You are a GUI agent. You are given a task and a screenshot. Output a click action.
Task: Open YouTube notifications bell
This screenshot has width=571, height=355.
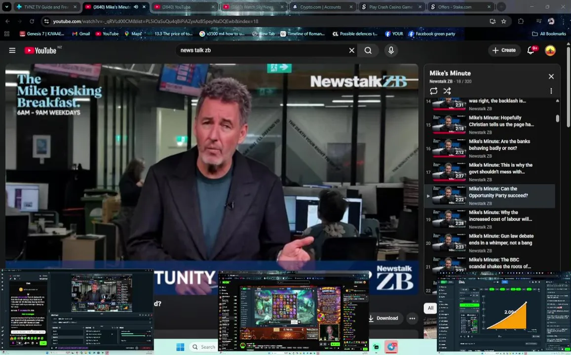[x=531, y=50]
